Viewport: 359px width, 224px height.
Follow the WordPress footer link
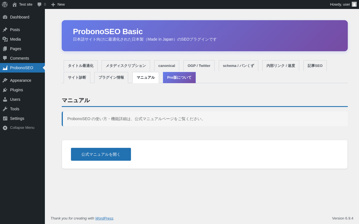tap(104, 218)
